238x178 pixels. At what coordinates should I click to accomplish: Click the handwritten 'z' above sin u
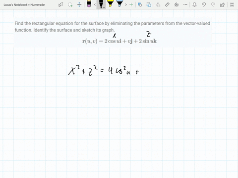tap(149, 35)
